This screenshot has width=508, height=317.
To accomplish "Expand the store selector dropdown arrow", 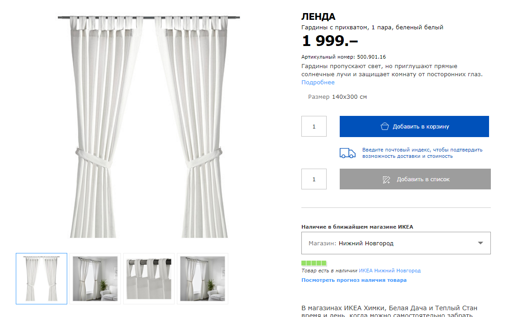I will [480, 243].
